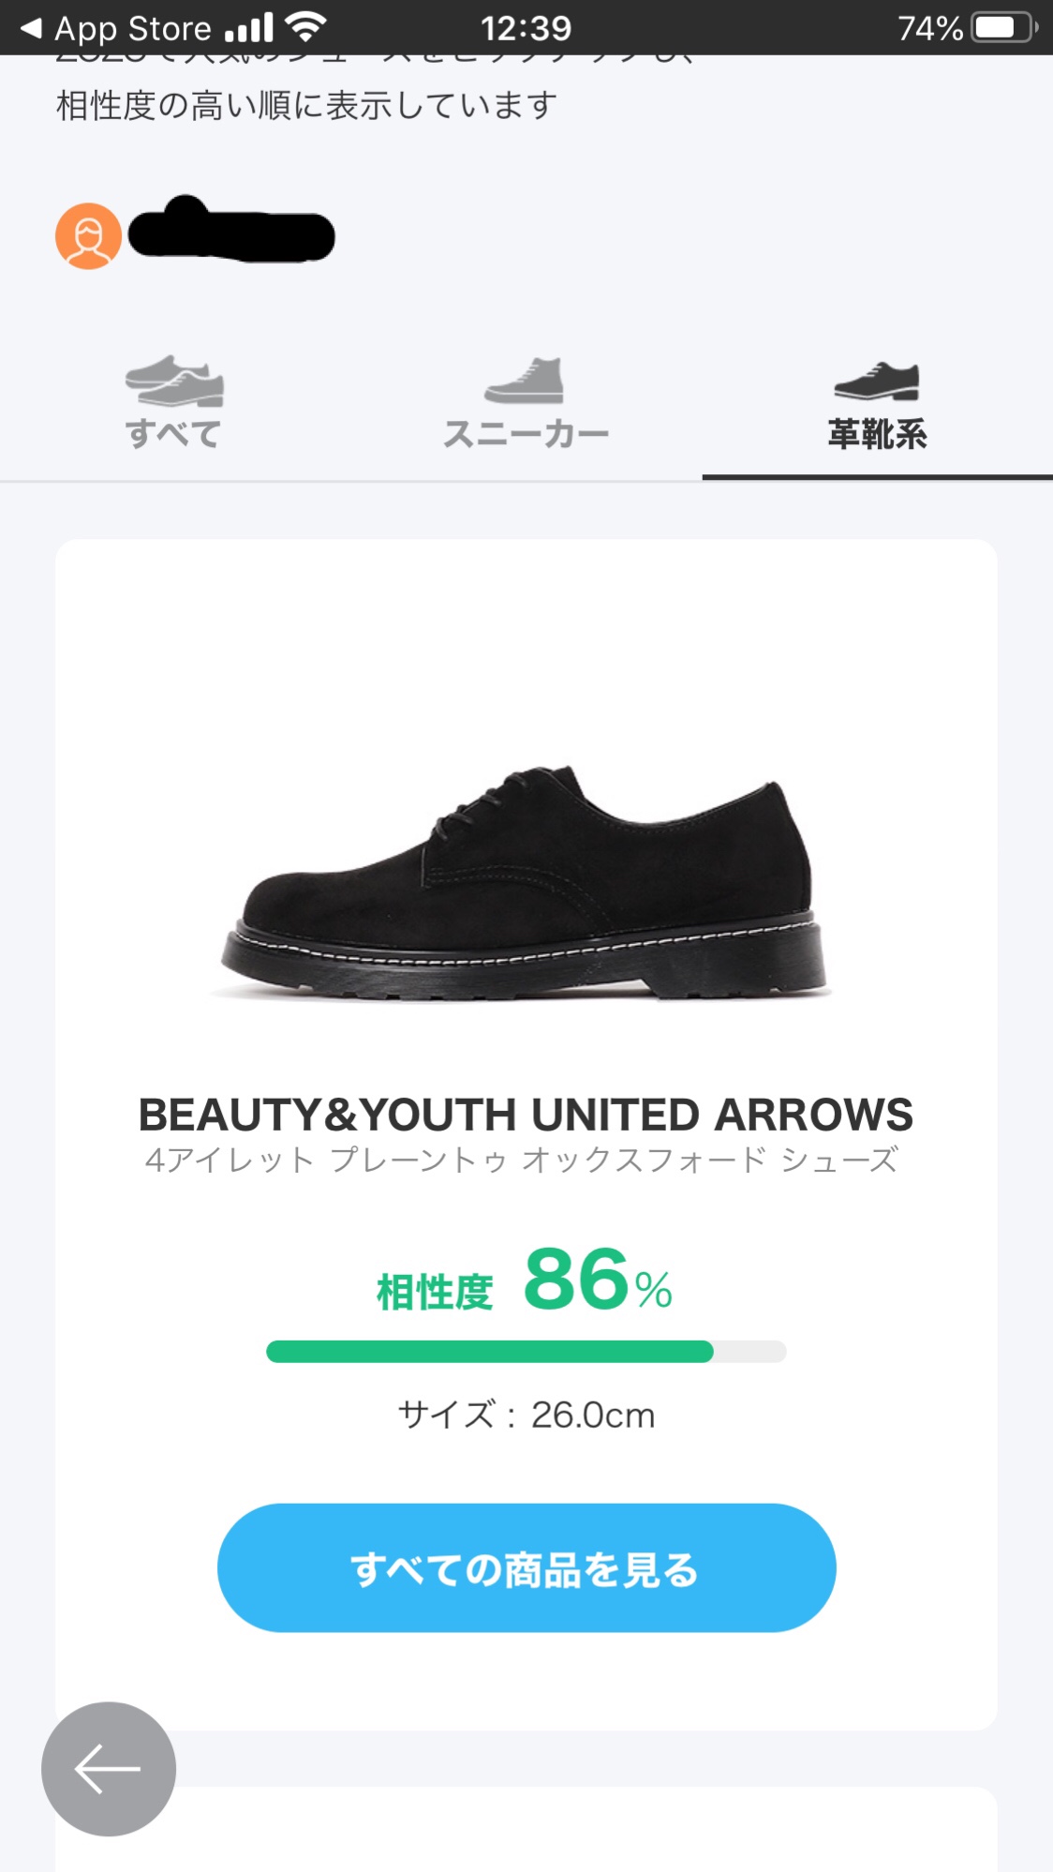Switch to the スニーカー tab label
Screen dimensions: 1053x1872
(526, 434)
